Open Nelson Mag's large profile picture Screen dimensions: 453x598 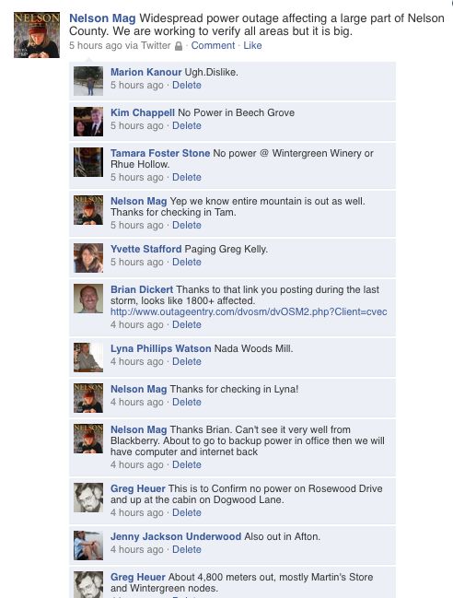pyautogui.click(x=37, y=35)
